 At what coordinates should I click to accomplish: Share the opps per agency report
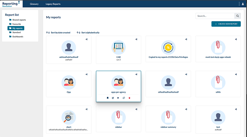point(136,74)
